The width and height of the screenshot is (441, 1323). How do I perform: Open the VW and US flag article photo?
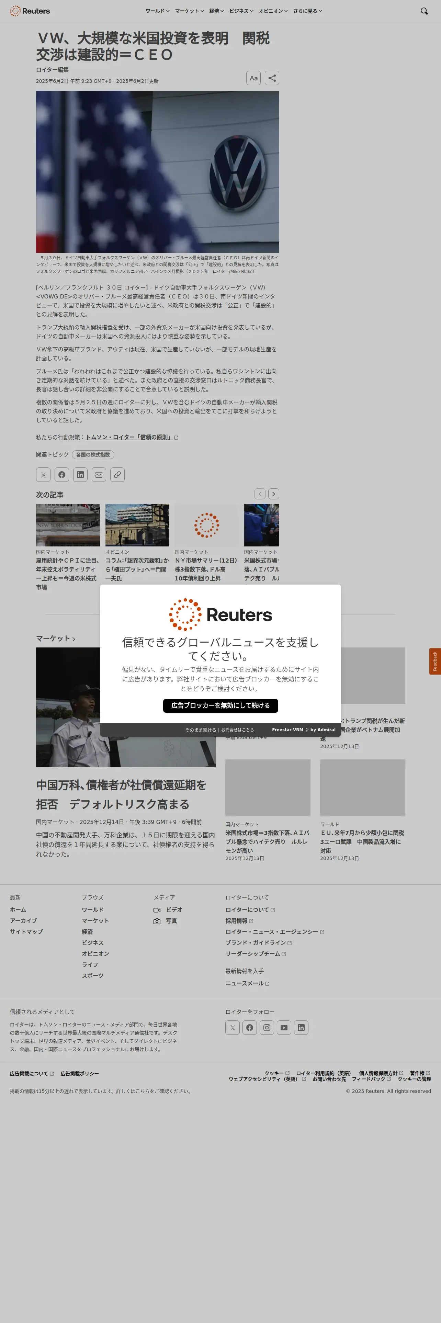tap(158, 171)
